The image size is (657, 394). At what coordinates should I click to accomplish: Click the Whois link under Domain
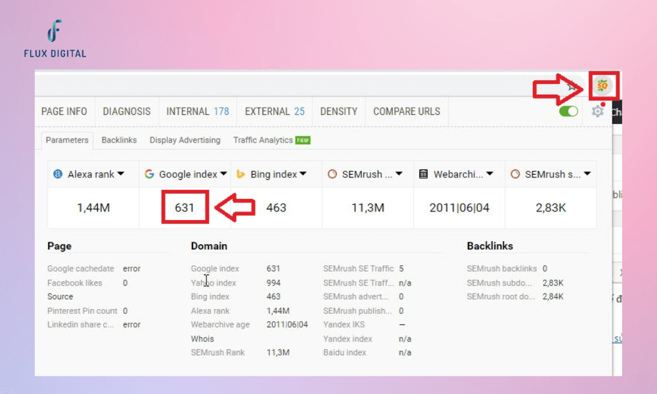click(202, 339)
